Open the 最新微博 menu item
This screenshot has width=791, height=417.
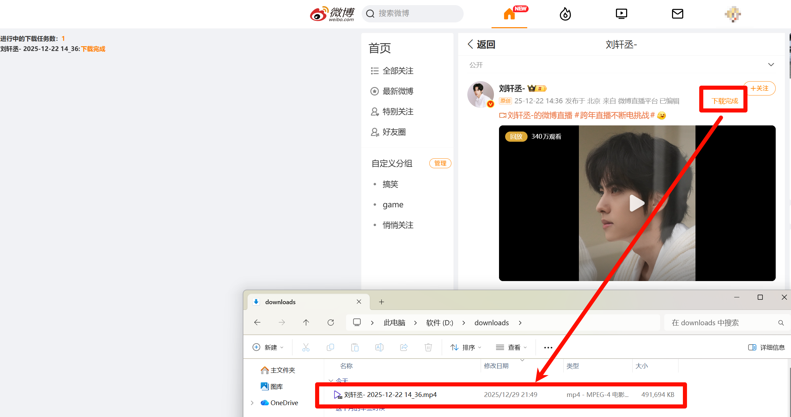[398, 91]
